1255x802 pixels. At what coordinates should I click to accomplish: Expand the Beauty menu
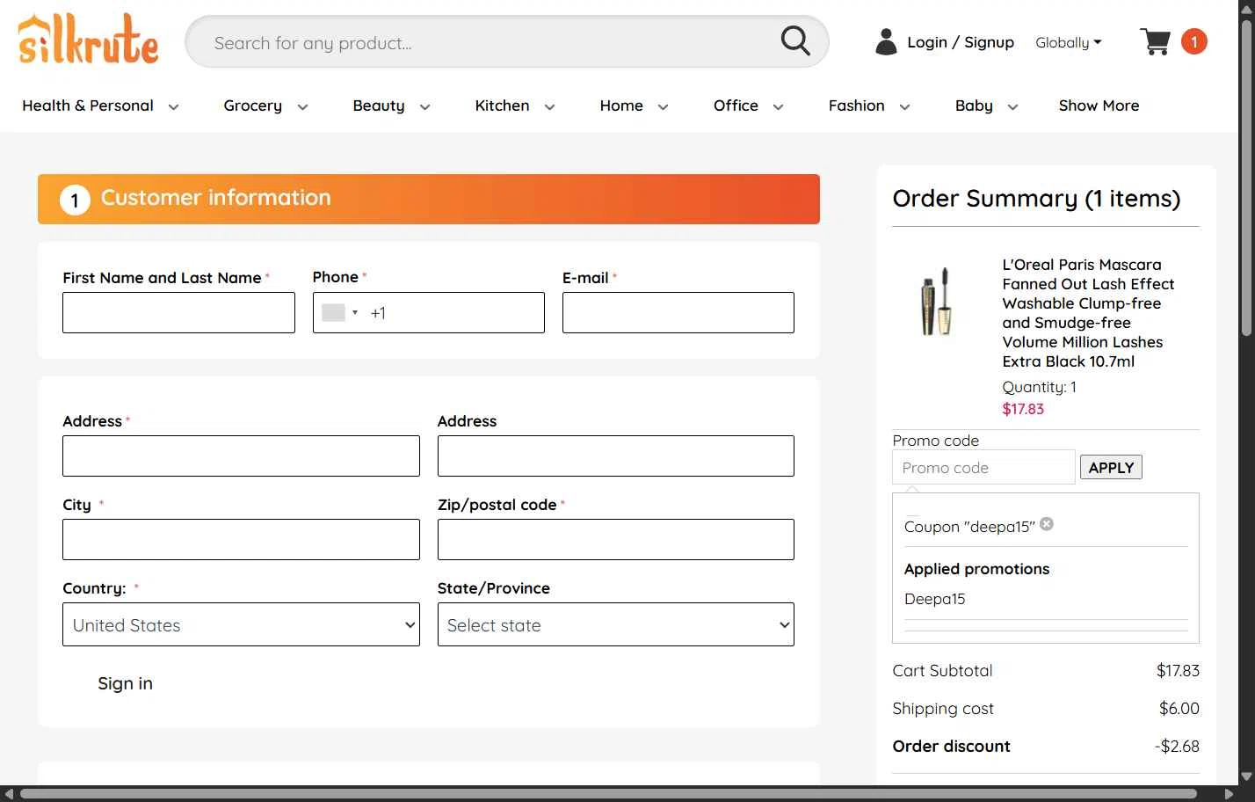tap(391, 106)
